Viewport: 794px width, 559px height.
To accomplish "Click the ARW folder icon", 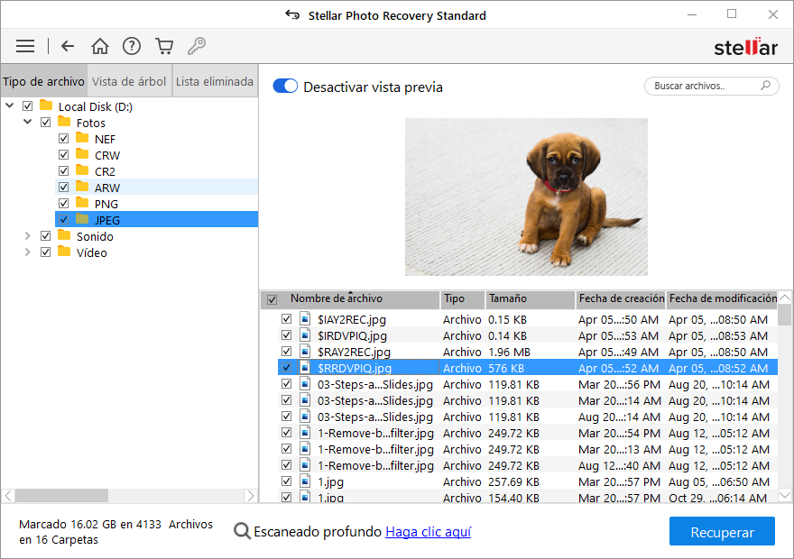I will (82, 187).
